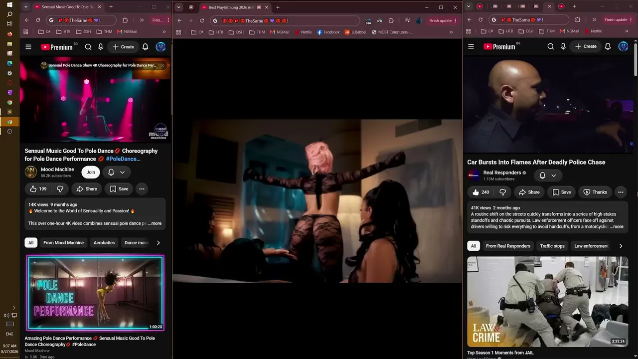Select the Acrobatics filter chip
This screenshot has height=359, width=638.
104,243
